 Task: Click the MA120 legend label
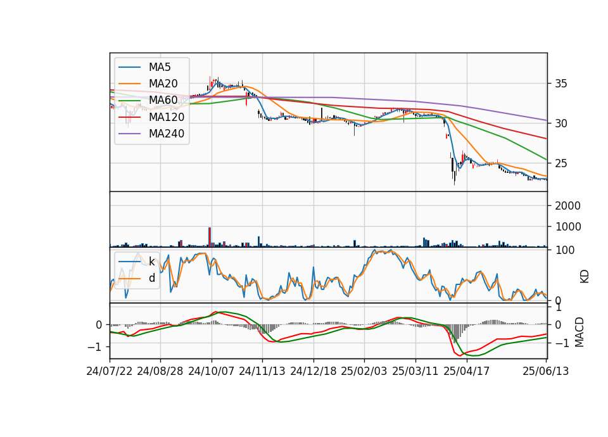tap(167, 117)
